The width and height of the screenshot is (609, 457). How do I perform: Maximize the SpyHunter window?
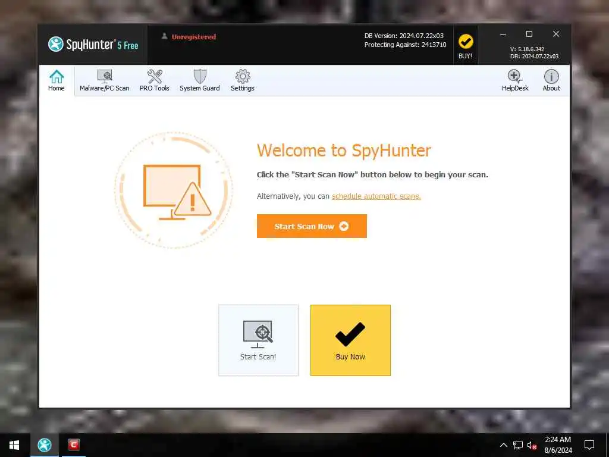(529, 34)
